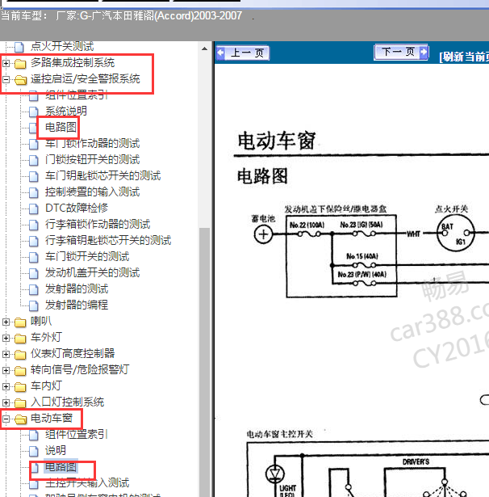Image resolution: width=489 pixels, height=497 pixels.
Task: Open 发射器的编程 tree item
Action: coord(77,305)
